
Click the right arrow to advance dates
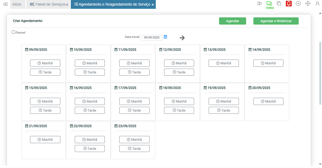(x=182, y=38)
